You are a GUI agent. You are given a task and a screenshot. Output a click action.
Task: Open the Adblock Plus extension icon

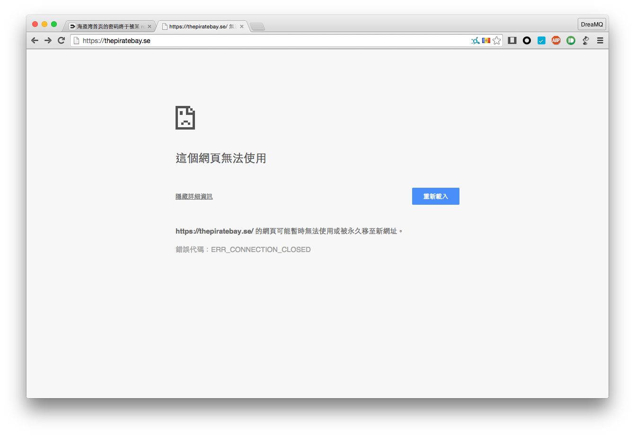point(556,41)
